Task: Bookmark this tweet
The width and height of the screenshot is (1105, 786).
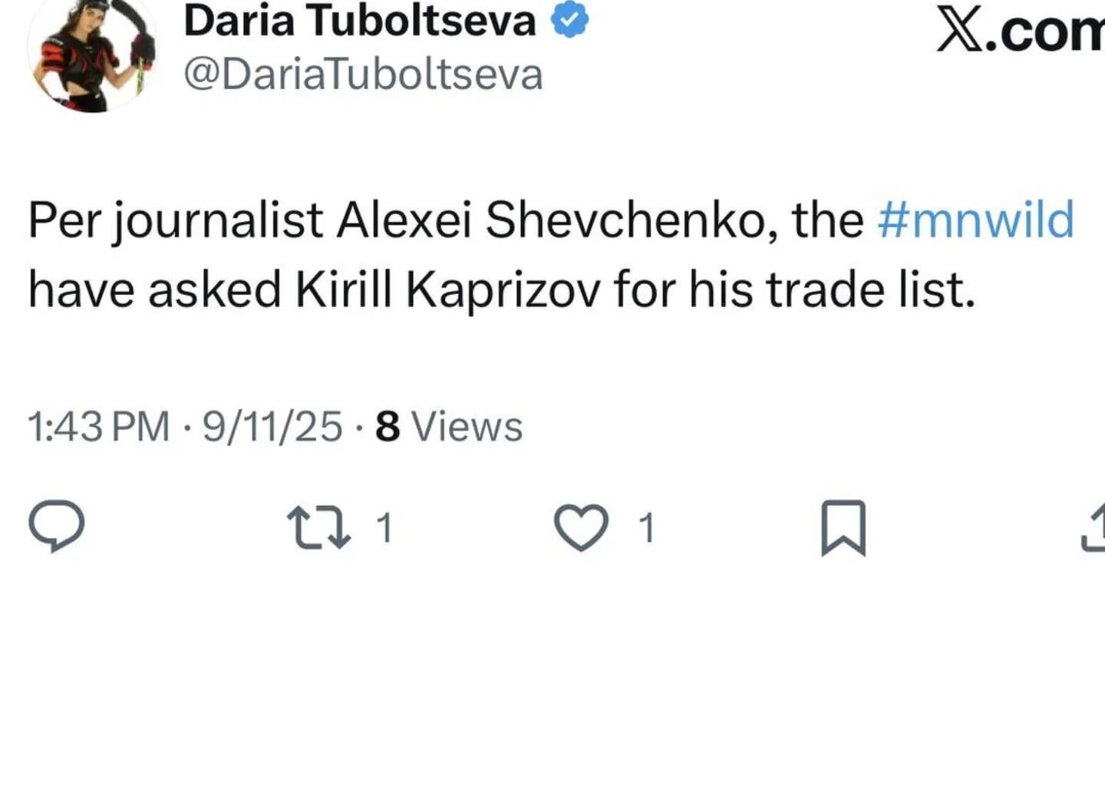Action: tap(843, 527)
